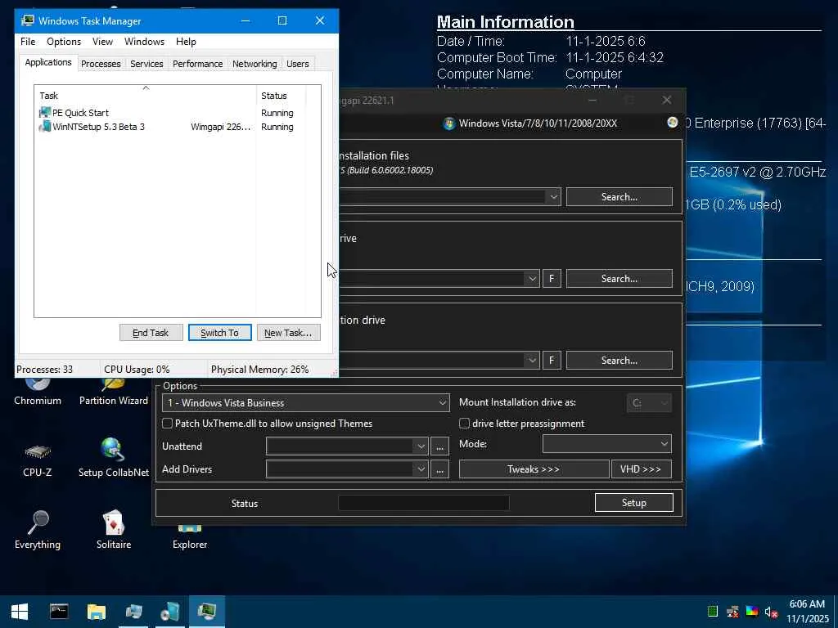This screenshot has height=628, width=838.
Task: Click the network disconnected tray icon
Action: coord(732,612)
